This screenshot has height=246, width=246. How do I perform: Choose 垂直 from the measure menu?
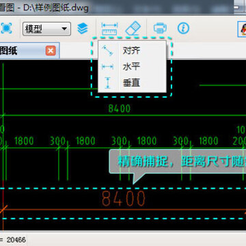click(132, 83)
